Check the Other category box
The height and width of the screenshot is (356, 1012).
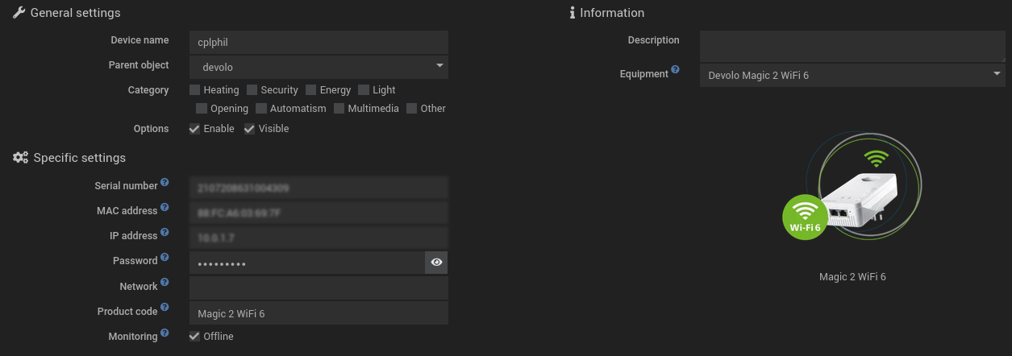(412, 109)
